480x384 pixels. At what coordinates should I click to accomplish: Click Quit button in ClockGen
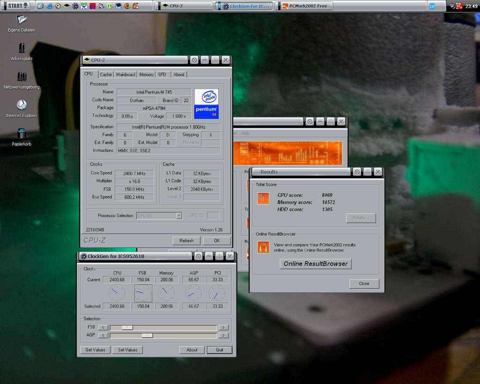220,350
